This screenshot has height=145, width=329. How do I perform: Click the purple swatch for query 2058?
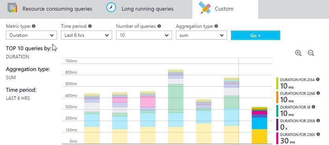point(277,125)
